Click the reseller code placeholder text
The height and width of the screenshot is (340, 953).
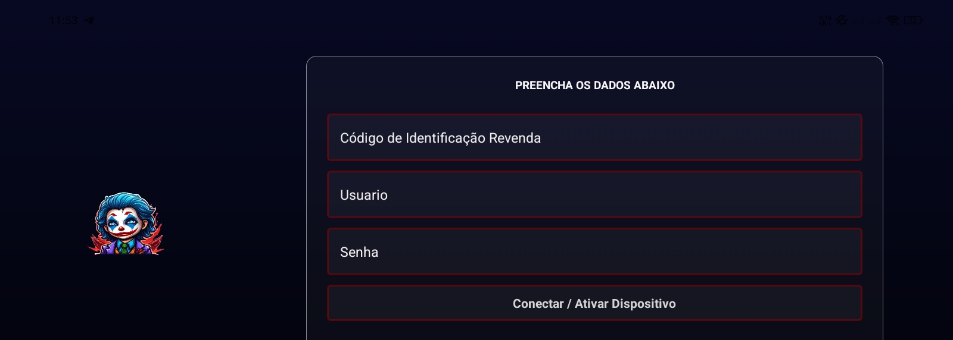point(440,138)
